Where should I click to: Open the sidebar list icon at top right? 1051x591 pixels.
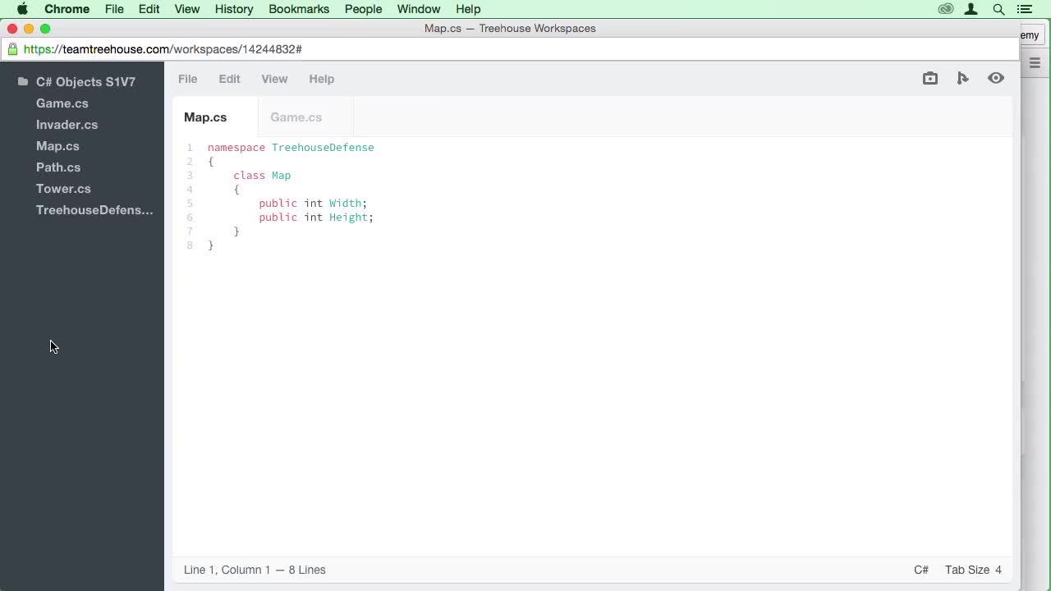point(1035,63)
